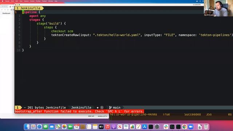The height and width of the screenshot is (131, 233).
Task: Click the 'steps {' line
Action: 50,27
